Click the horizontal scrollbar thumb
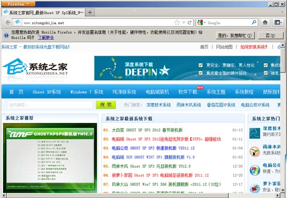Viewport: 287px width, 198px height. [x=117, y=195]
